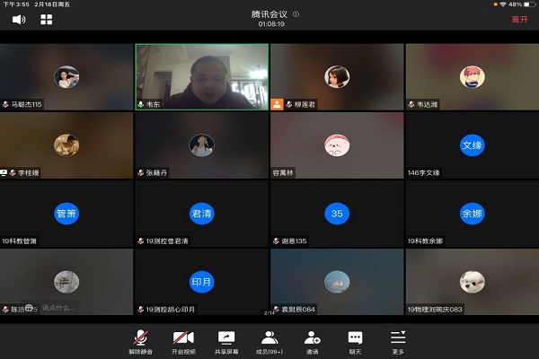Tap the blue 35 avatar tile

click(337, 214)
